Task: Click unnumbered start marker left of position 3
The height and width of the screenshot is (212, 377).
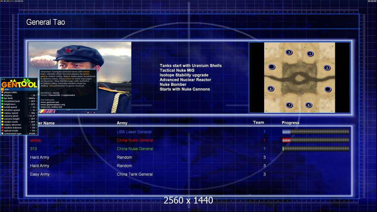Action: click(x=272, y=67)
